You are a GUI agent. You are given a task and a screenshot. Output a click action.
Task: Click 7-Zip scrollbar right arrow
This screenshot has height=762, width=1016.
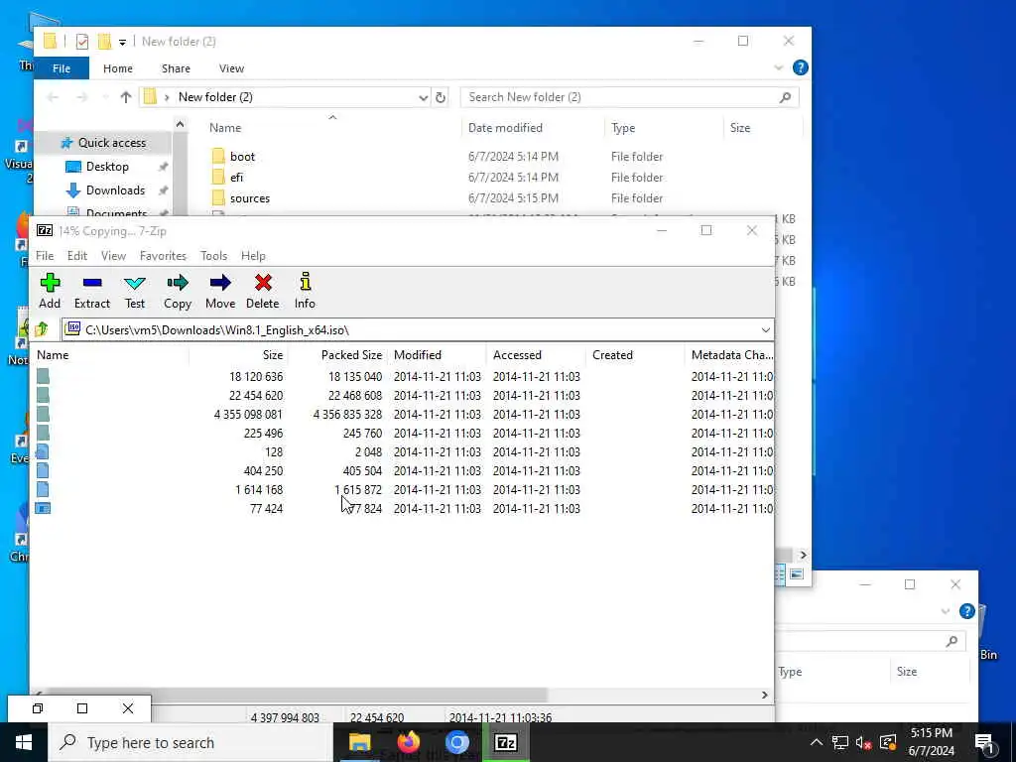765,696
